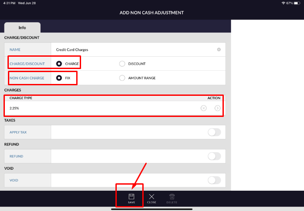Image resolution: width=304 pixels, height=211 pixels.
Task: Clear the name field with X icon
Action: 219,50
